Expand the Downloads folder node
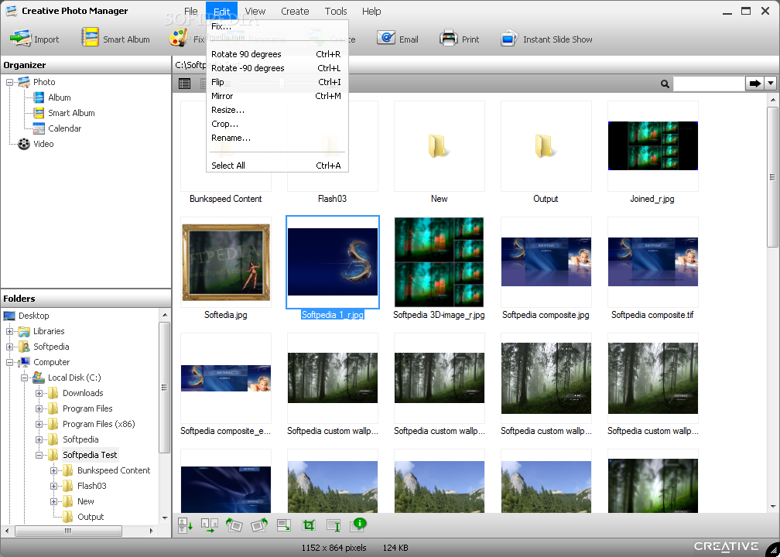The height and width of the screenshot is (557, 780). pos(39,393)
